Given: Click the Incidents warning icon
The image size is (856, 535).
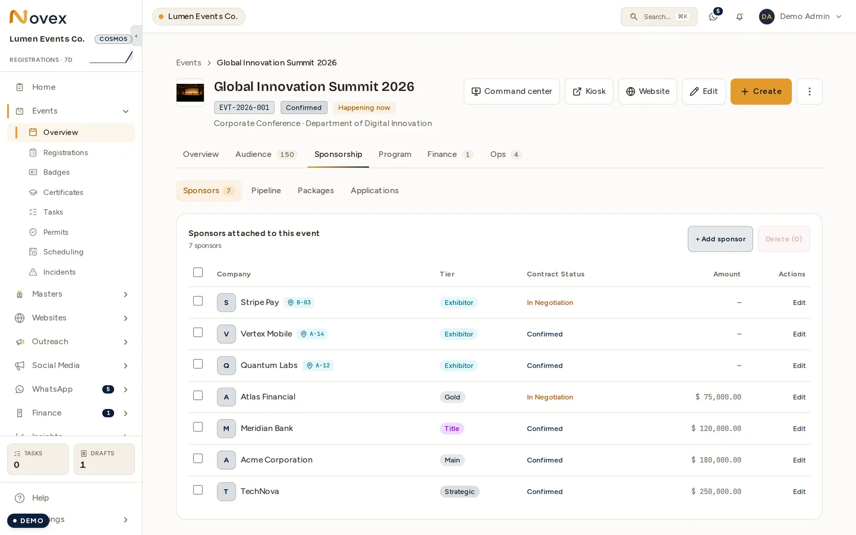Looking at the screenshot, I should [33, 272].
